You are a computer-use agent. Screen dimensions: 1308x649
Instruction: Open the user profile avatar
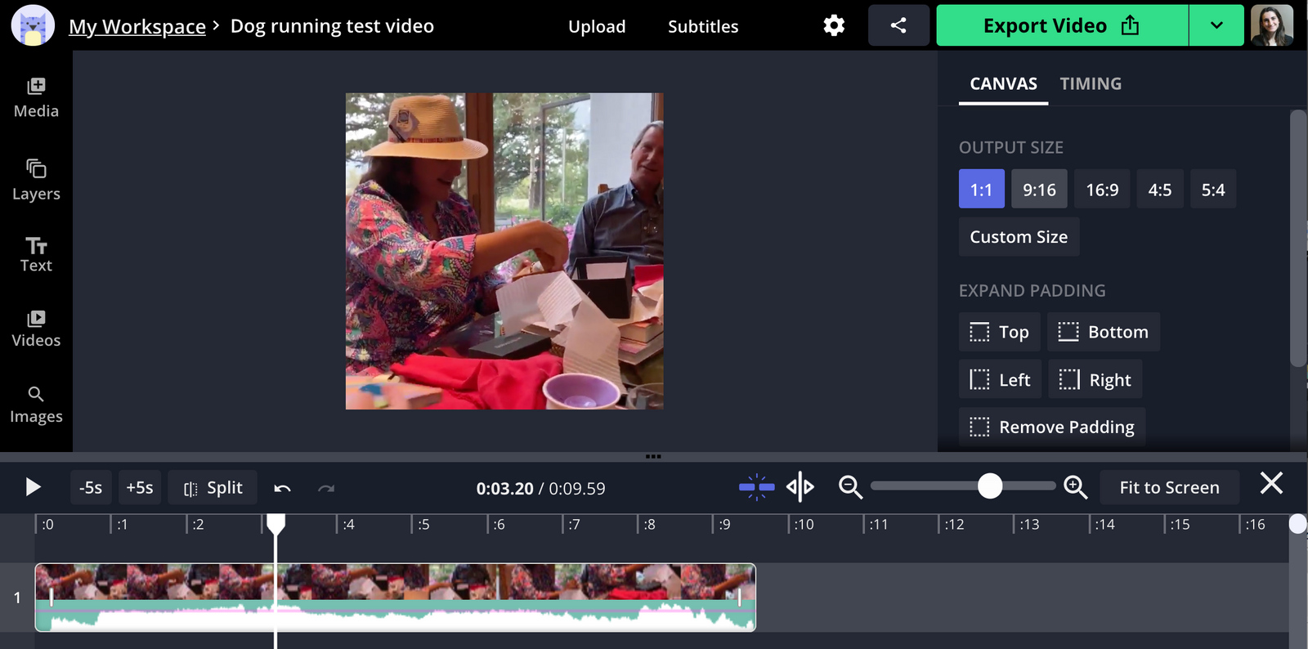pos(1272,25)
